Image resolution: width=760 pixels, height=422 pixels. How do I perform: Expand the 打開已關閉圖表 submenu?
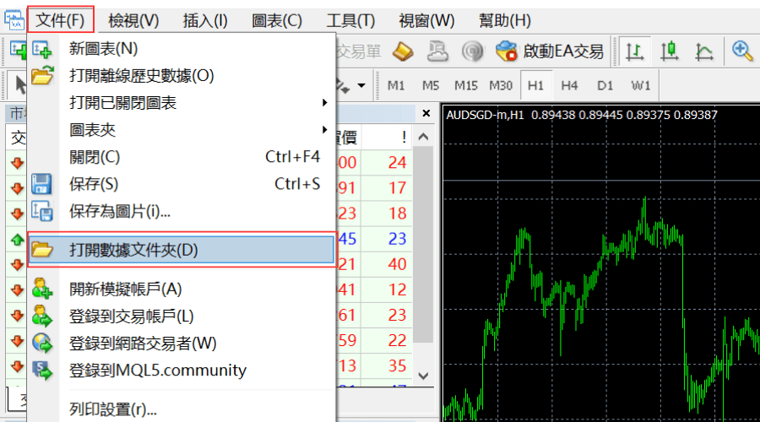(182, 103)
